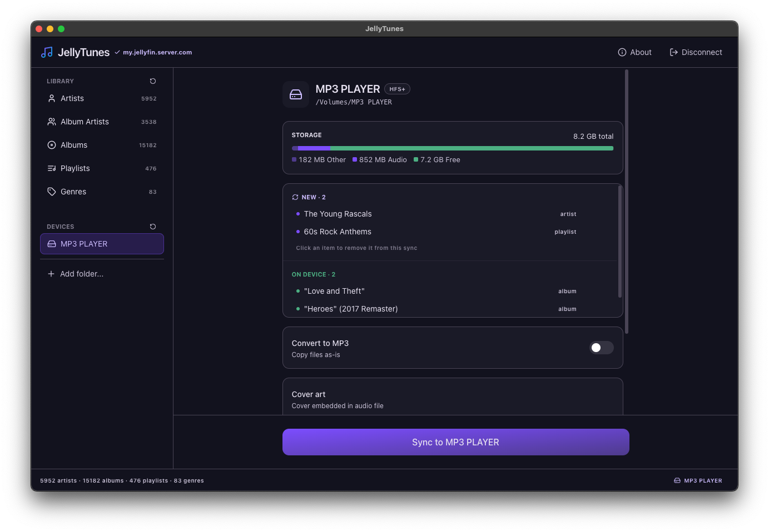Click the drive icon beside the MP3 PLAYER heading
Screen dimensions: 769x532
(x=296, y=94)
